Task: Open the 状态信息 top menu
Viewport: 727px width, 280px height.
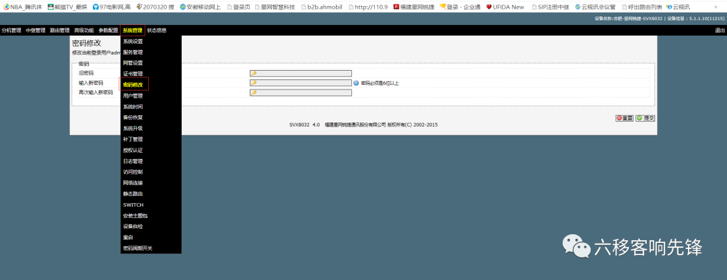Action: (x=157, y=30)
